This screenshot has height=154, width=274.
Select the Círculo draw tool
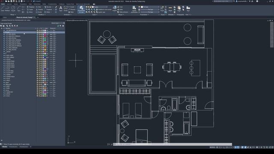click(13, 9)
